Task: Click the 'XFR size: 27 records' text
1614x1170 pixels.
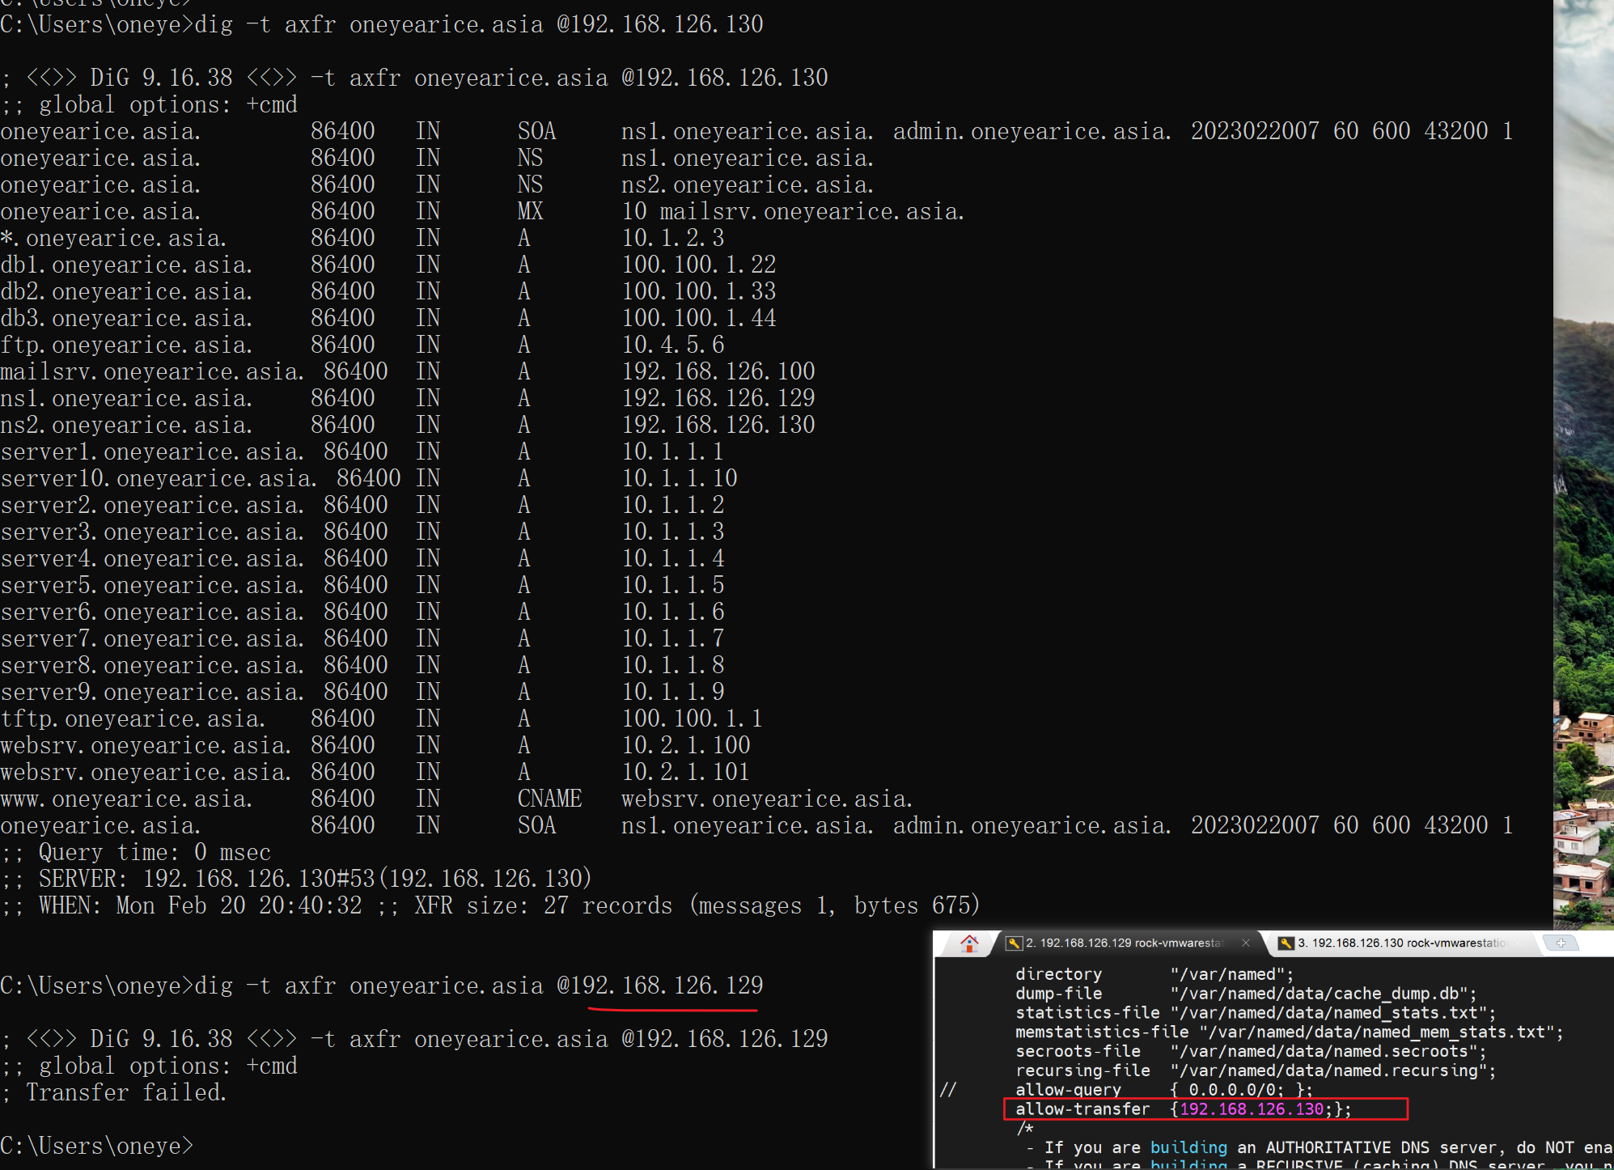Action: [543, 906]
